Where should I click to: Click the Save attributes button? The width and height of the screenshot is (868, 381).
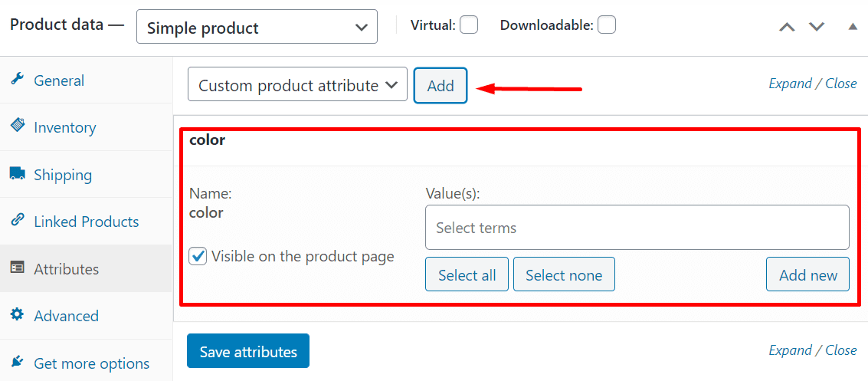(248, 351)
